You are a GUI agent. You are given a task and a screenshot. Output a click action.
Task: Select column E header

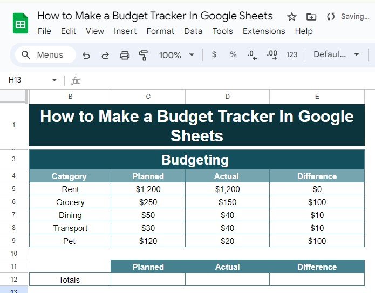point(317,97)
